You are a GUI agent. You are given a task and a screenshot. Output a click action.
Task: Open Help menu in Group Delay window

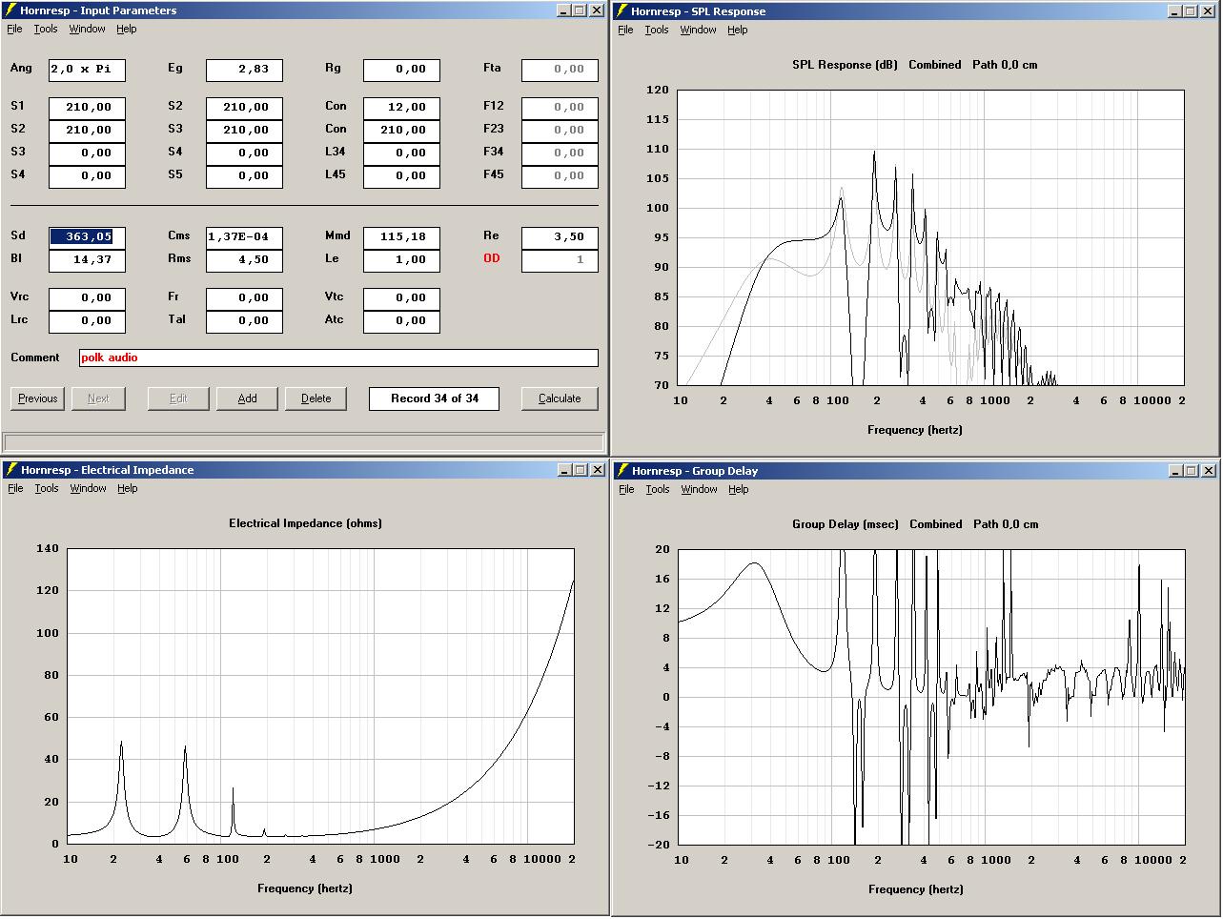(739, 489)
